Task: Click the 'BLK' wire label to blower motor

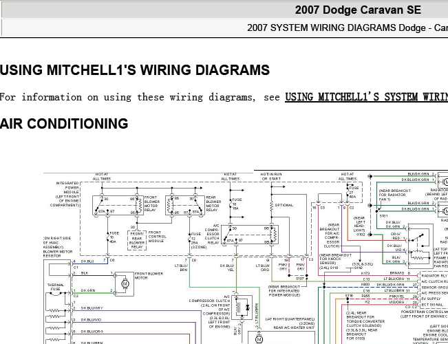Action: point(84,273)
